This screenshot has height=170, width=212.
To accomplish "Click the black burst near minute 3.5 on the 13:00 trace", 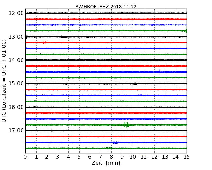I will pos(64,37).
